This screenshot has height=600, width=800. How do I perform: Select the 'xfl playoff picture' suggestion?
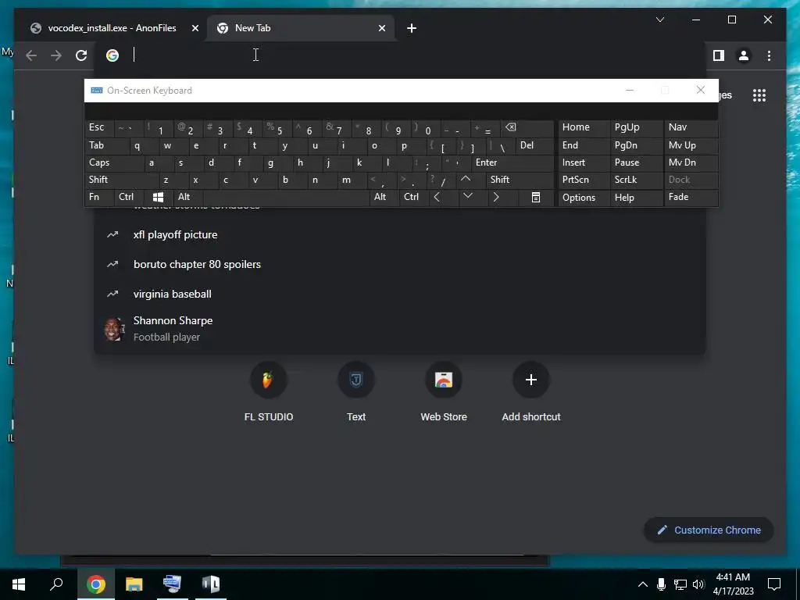399,234
